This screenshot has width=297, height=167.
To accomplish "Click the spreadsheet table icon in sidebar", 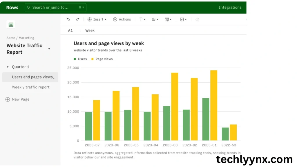I will tap(11, 25).
